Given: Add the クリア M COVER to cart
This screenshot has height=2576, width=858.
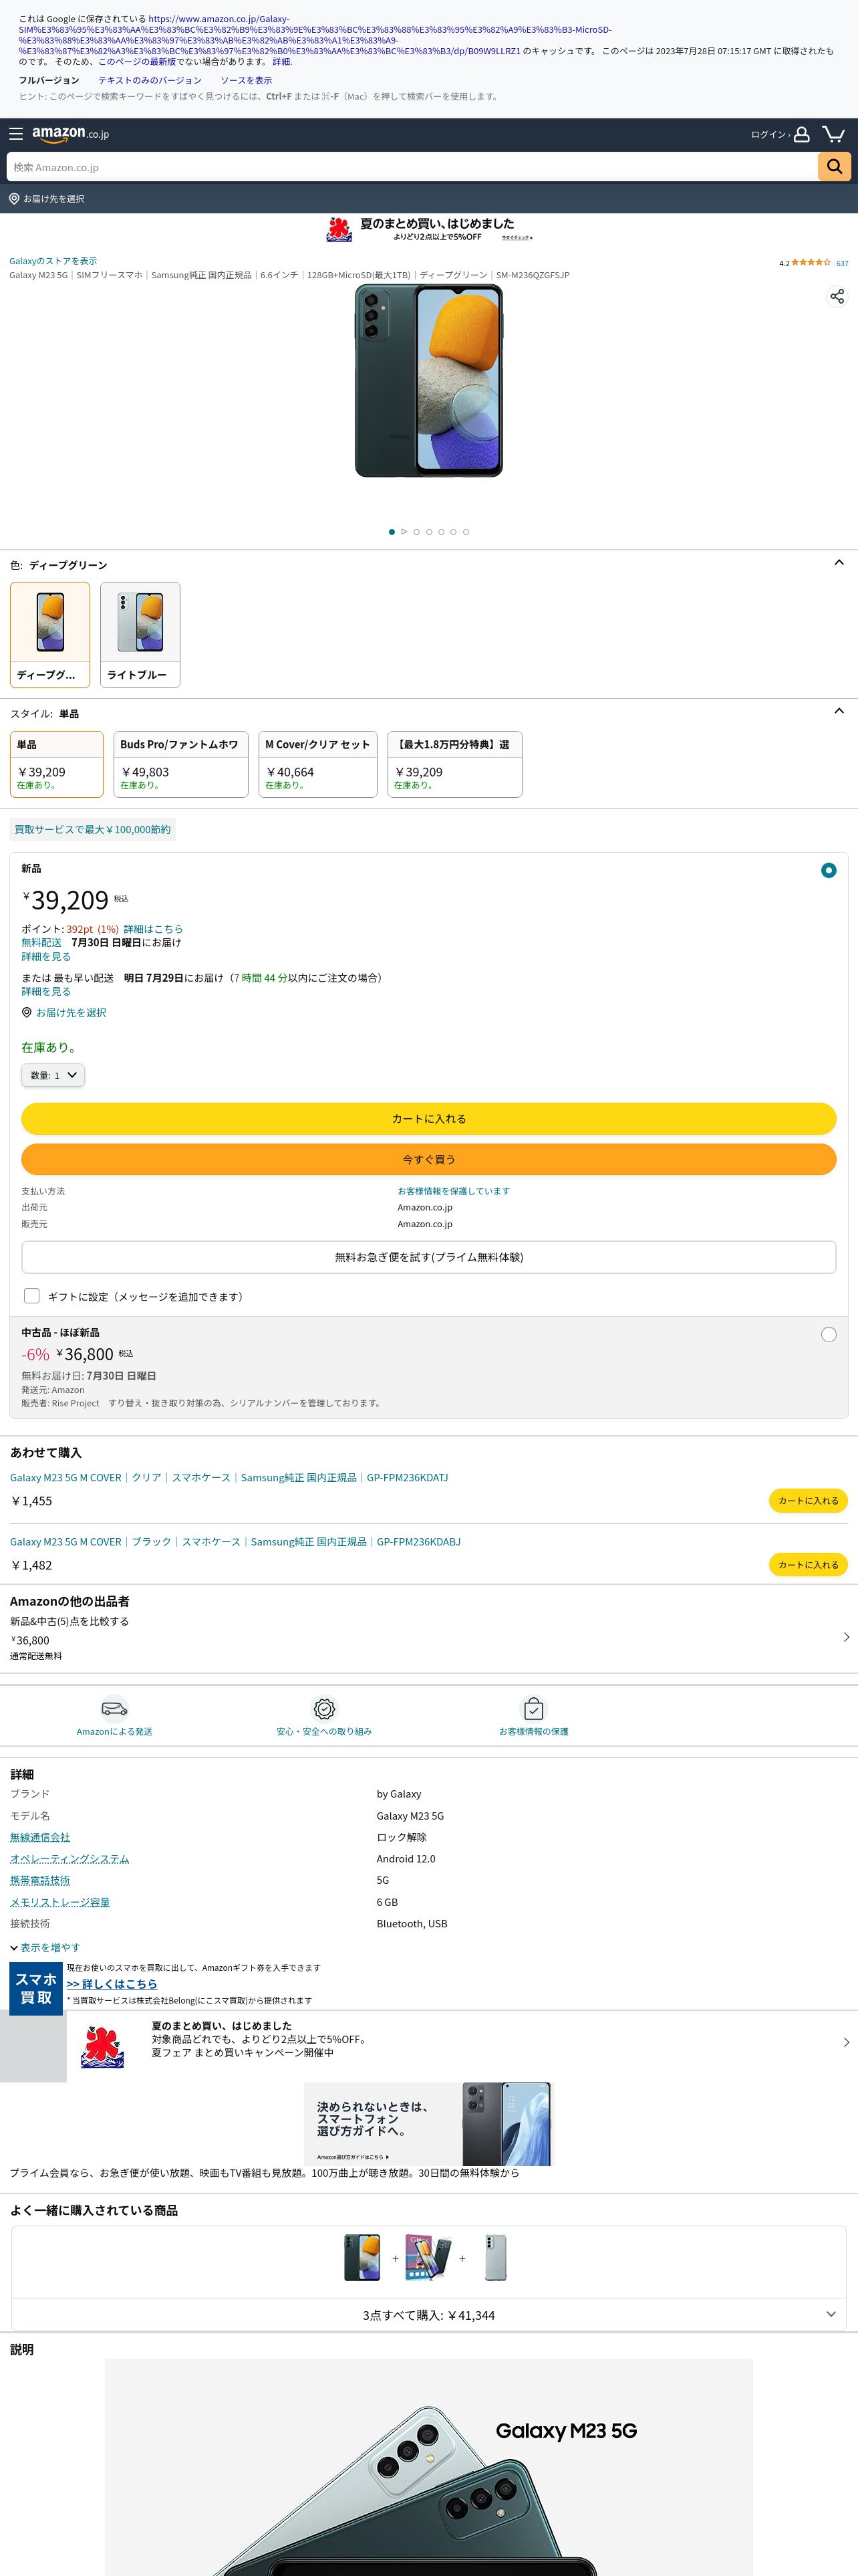Looking at the screenshot, I should coord(808,1501).
